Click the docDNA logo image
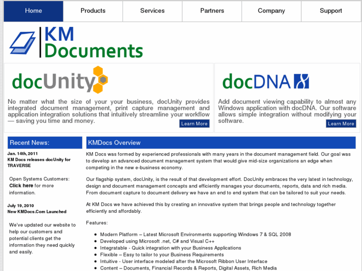 point(265,81)
